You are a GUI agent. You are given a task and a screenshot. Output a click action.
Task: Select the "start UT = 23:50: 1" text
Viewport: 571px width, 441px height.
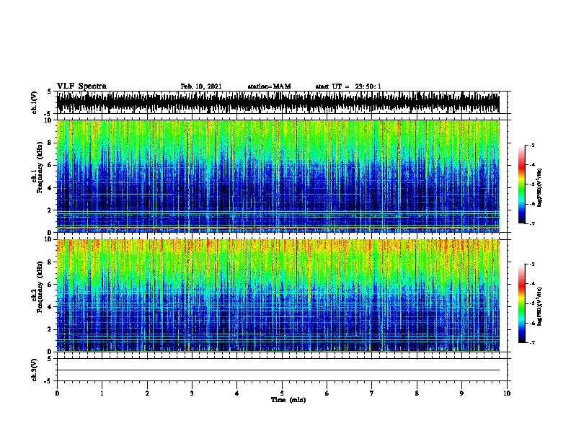click(348, 86)
